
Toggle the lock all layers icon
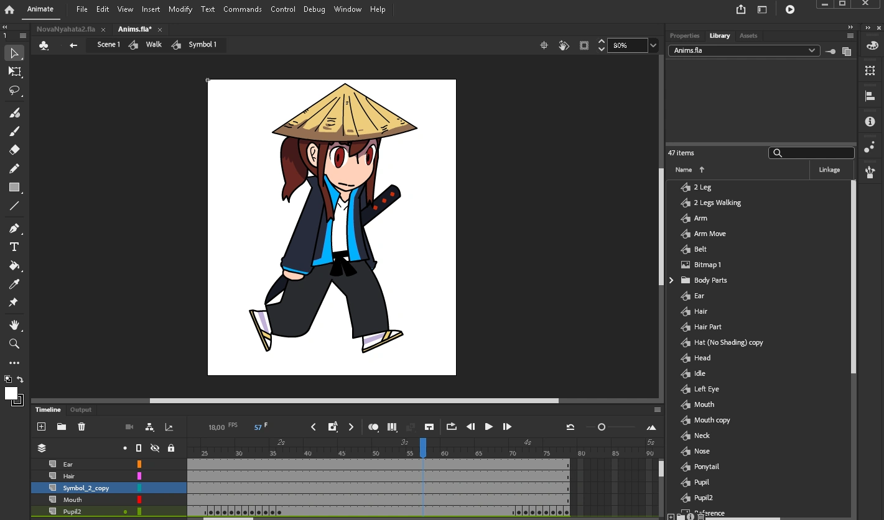pos(171,448)
